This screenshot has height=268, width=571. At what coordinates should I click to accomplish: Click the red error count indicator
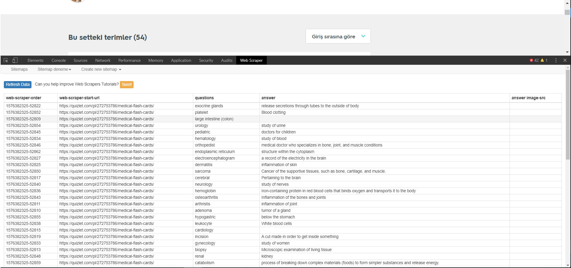click(534, 60)
